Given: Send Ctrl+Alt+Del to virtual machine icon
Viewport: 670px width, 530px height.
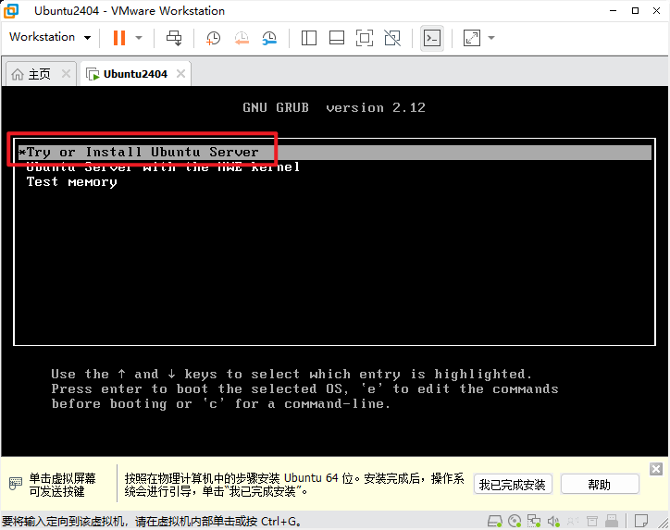Looking at the screenshot, I should click(x=174, y=38).
